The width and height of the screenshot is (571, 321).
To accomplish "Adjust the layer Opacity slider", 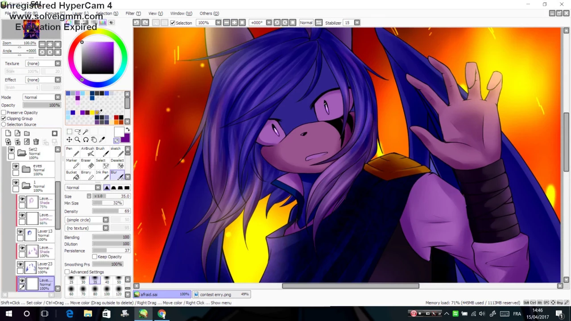I will click(42, 105).
